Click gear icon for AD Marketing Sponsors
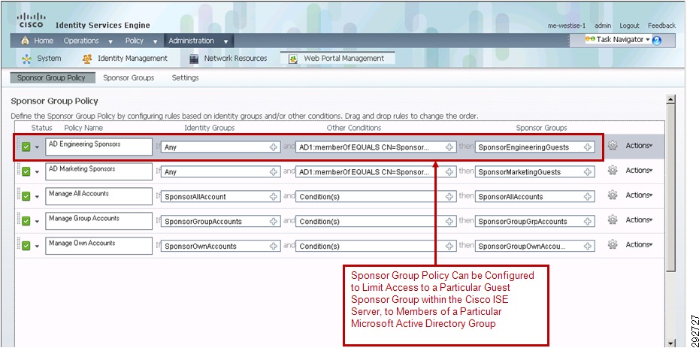Viewport: 699px width, 348px height. 613,170
